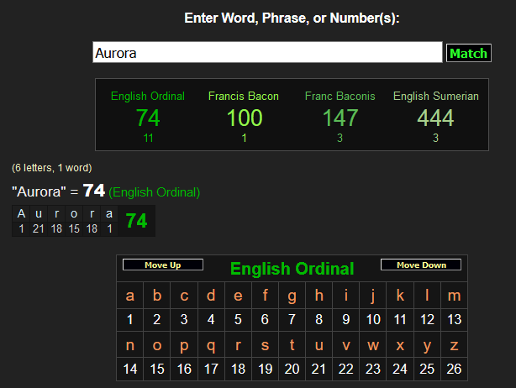Select the Francis Bacon cipher value 100
This screenshot has height=388, width=516.
tap(244, 118)
